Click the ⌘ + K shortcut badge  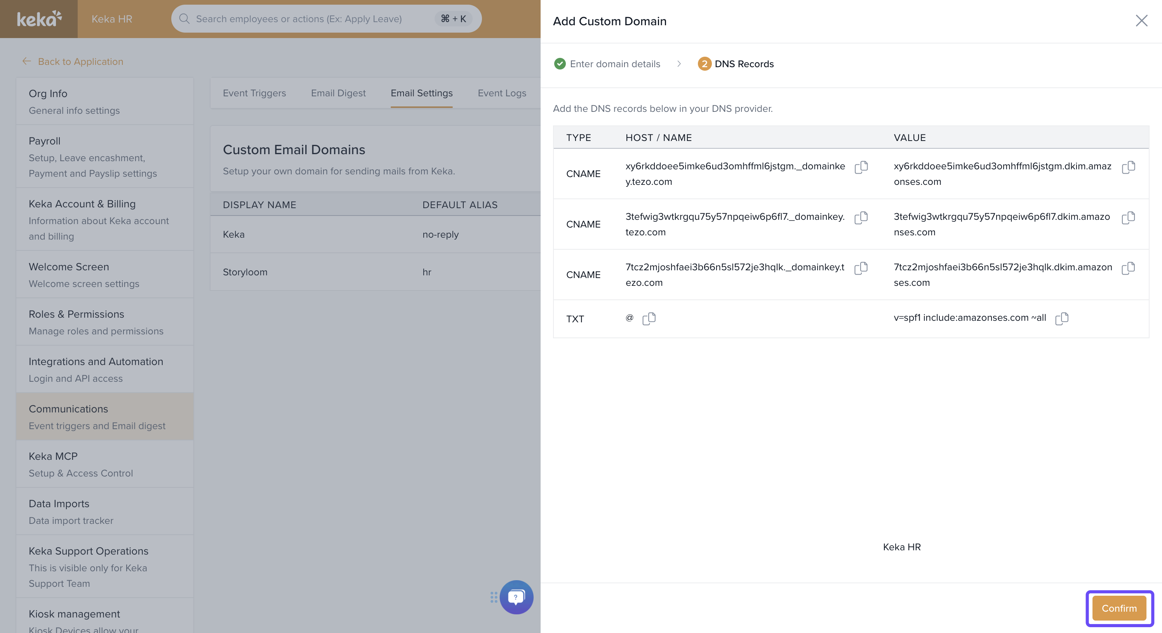(x=453, y=19)
